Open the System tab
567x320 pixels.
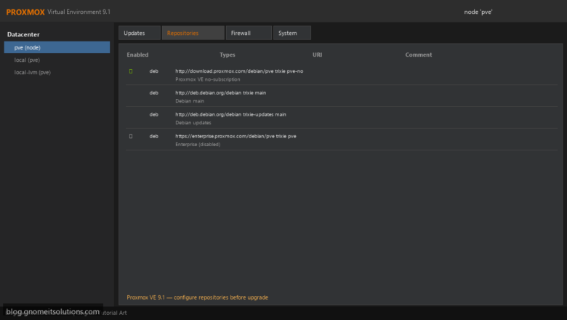click(x=291, y=33)
